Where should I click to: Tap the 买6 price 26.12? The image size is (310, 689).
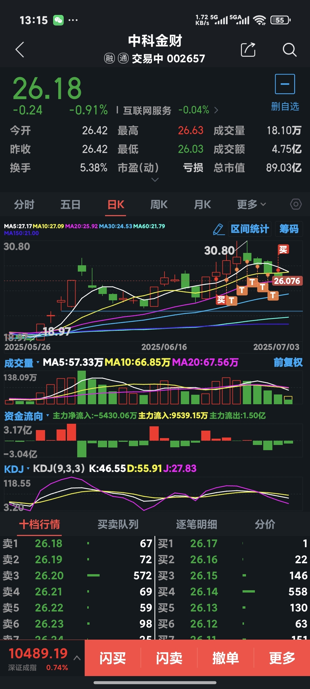204,624
